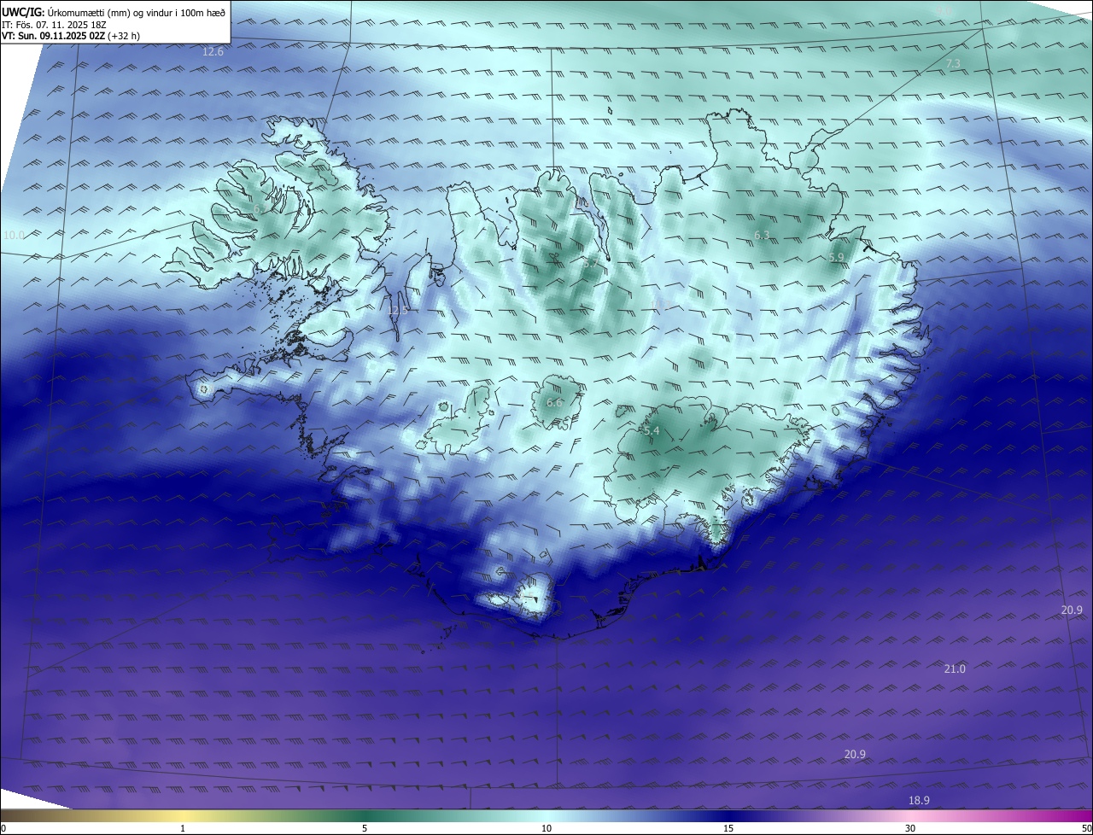Click the 'VT: Sun. 09.11.2025 02Z (+32 h)' line

click(x=71, y=36)
